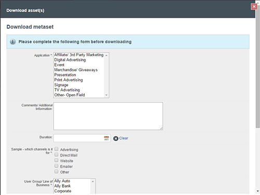Select Ally Auto in User Group list
Screen dimensions: 260x195
[72, 181]
